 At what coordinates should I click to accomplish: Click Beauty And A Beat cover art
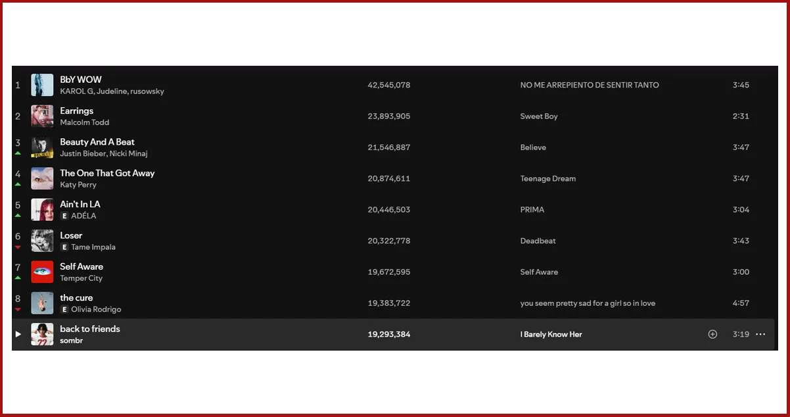pyautogui.click(x=42, y=147)
